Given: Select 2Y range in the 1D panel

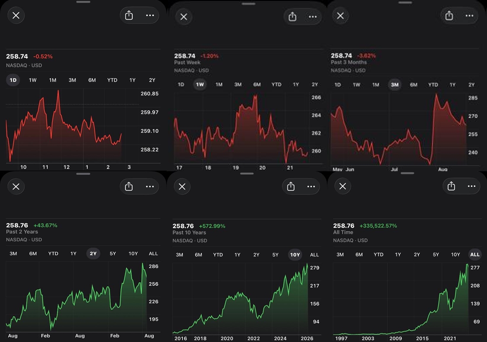Looking at the screenshot, I should tap(152, 80).
